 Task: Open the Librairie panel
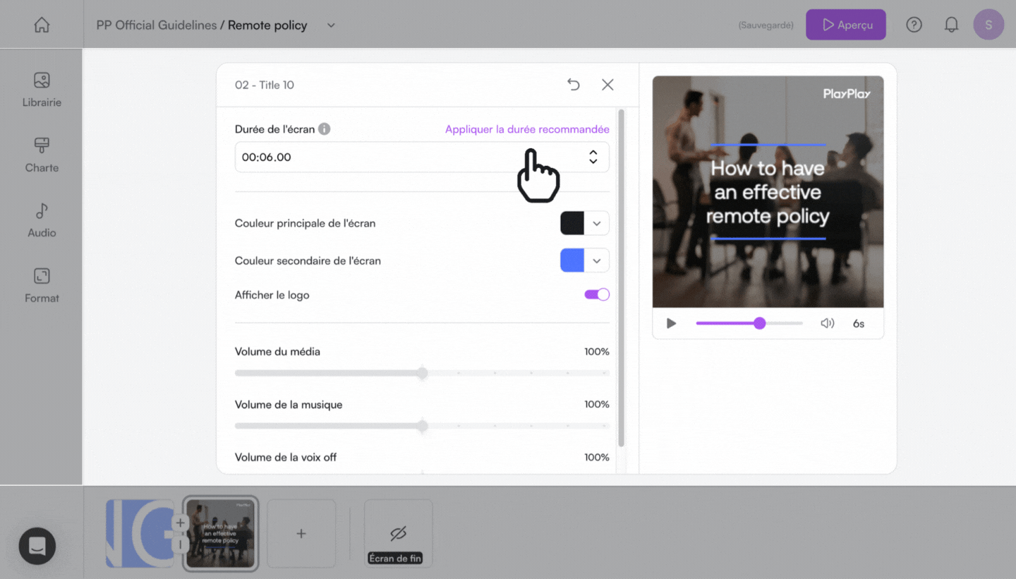[42, 90]
